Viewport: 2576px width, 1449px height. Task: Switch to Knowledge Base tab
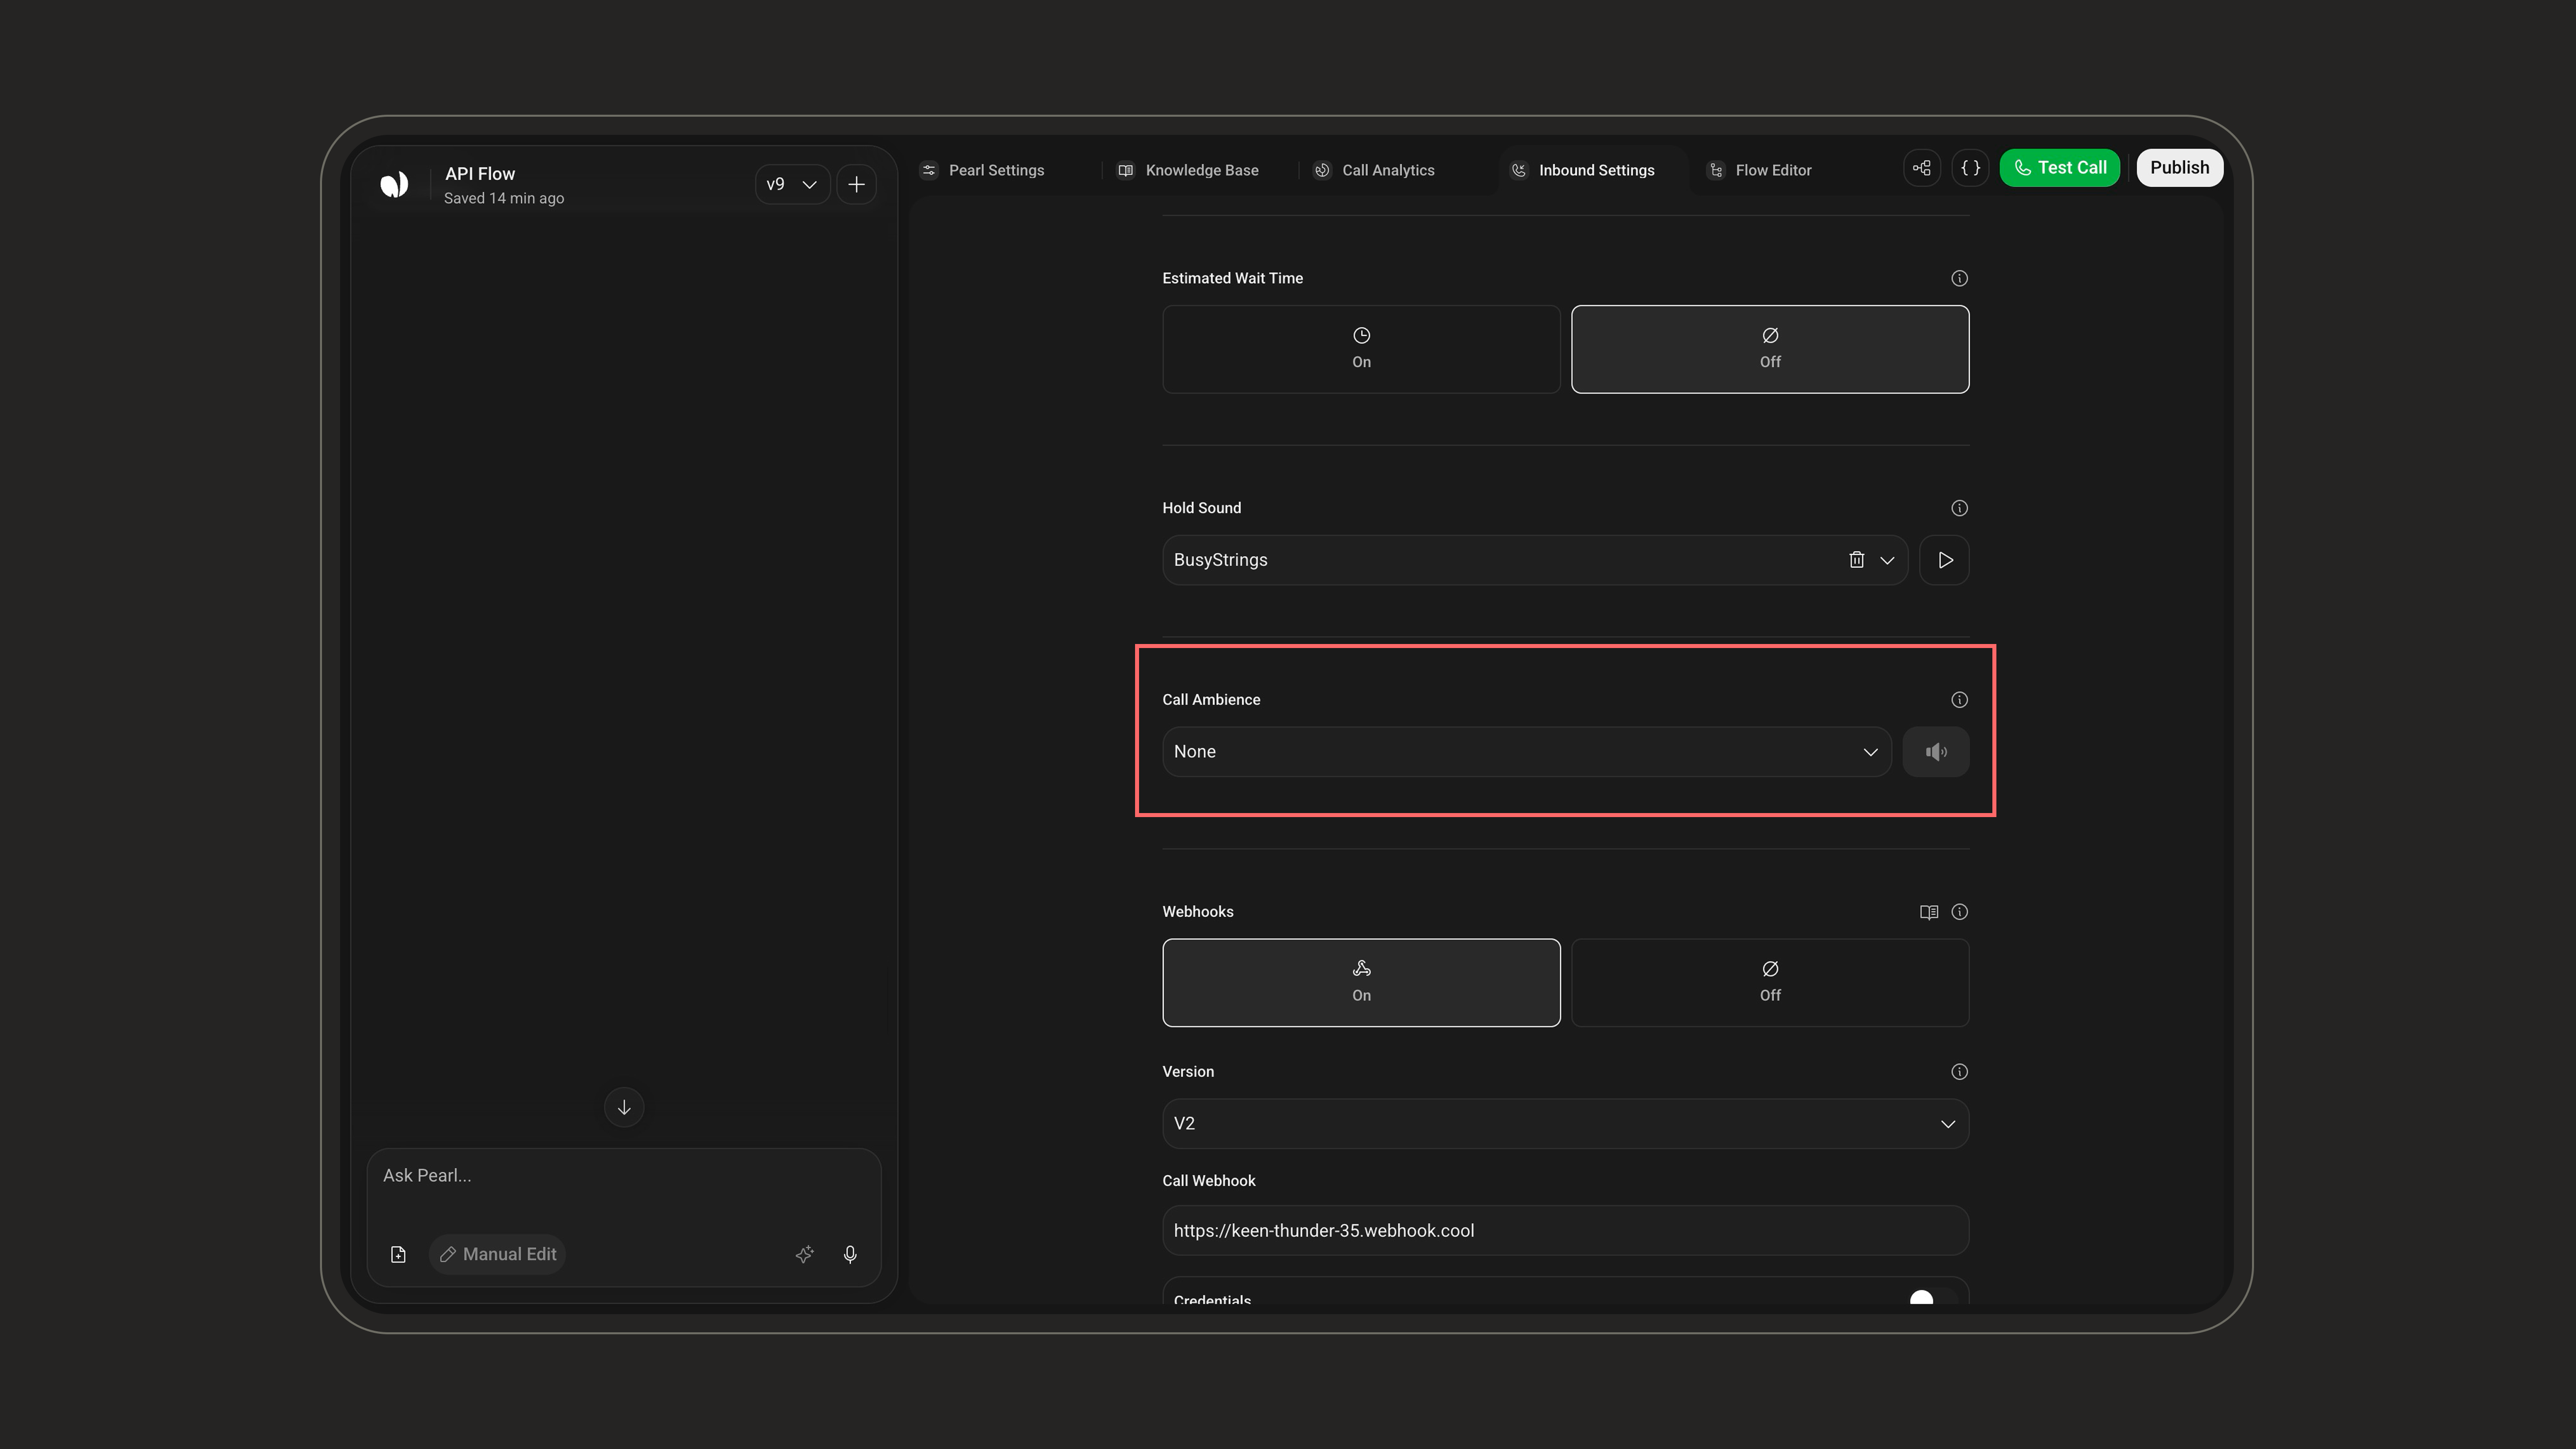click(x=1189, y=170)
